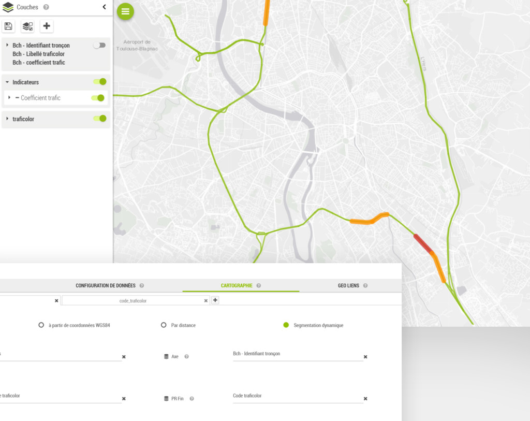Viewport: 530px width, 421px height.
Task: Click the help icon beside Axe
Action: (x=186, y=357)
